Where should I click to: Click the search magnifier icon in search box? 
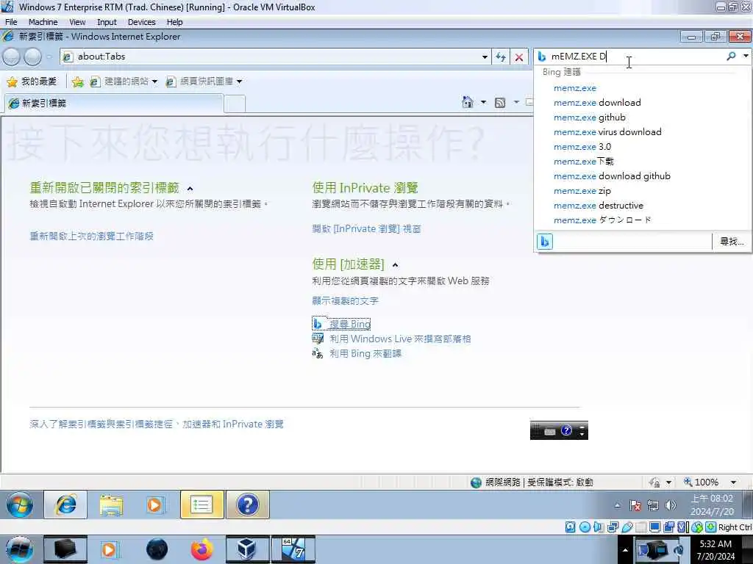tap(731, 57)
